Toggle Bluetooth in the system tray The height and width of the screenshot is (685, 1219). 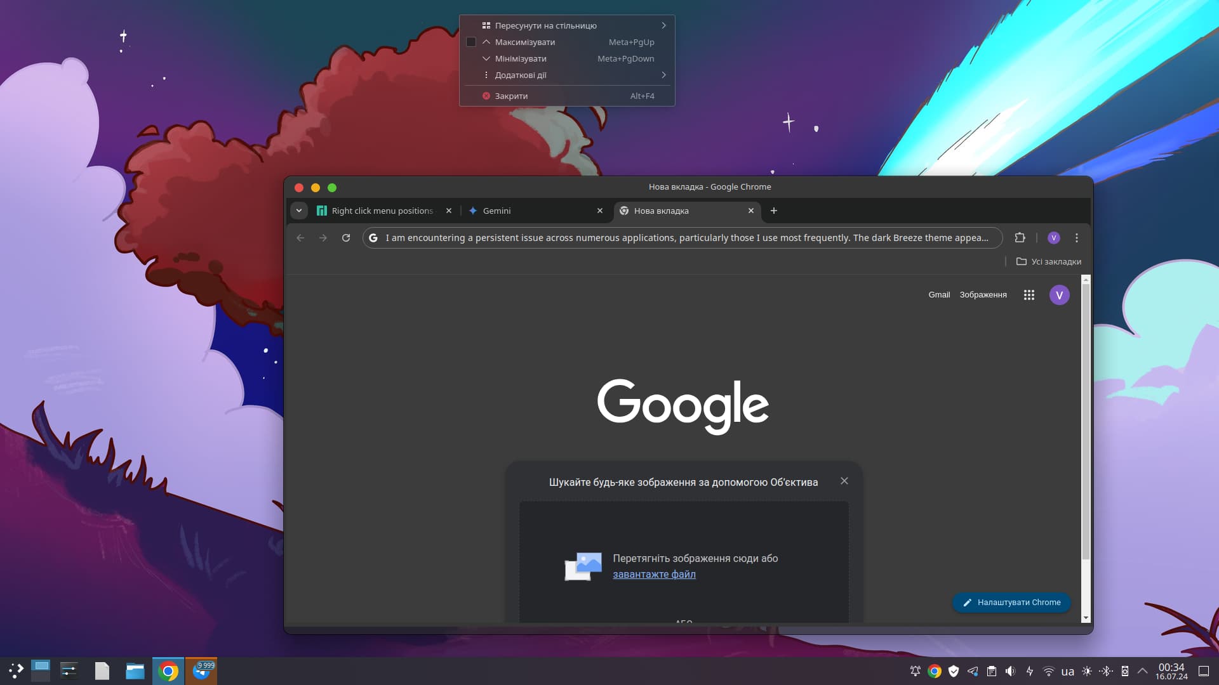click(1105, 670)
